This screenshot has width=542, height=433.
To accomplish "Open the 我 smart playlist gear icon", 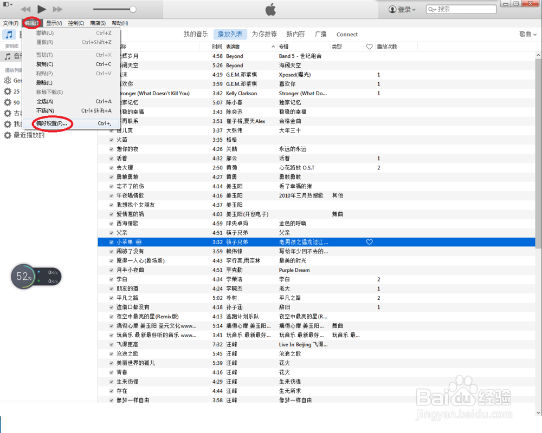I will [8, 124].
